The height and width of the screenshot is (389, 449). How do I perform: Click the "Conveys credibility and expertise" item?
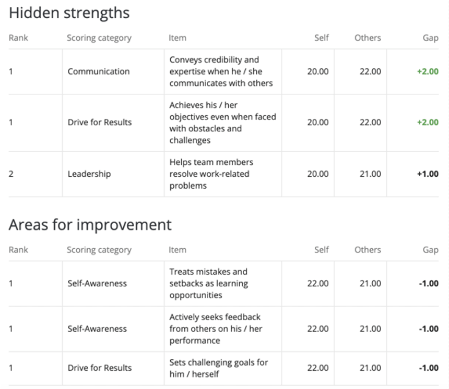(221, 71)
